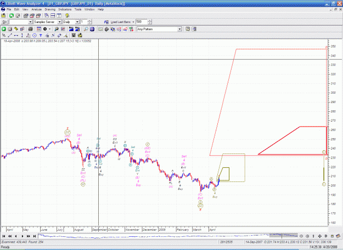Click the yellow open-folder icon in top toolbar
Screen dimensions: 343x250
click(x=3, y=15)
